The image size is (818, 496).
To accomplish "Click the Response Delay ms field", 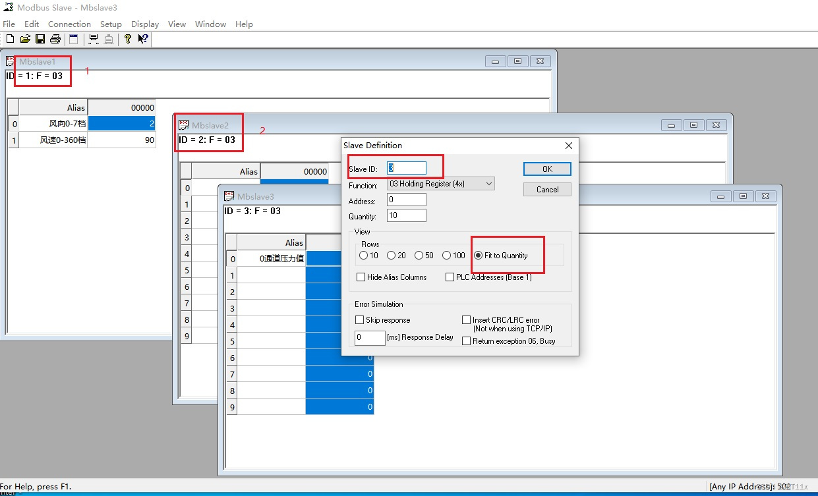I will click(370, 337).
